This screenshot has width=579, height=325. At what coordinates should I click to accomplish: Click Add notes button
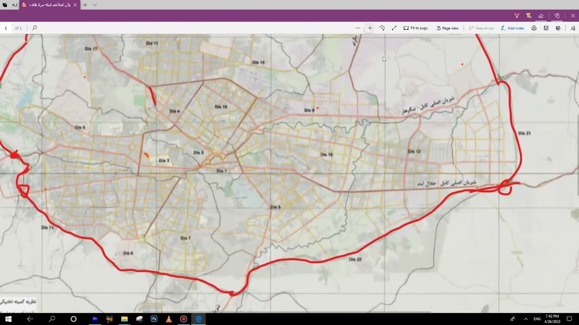click(513, 28)
